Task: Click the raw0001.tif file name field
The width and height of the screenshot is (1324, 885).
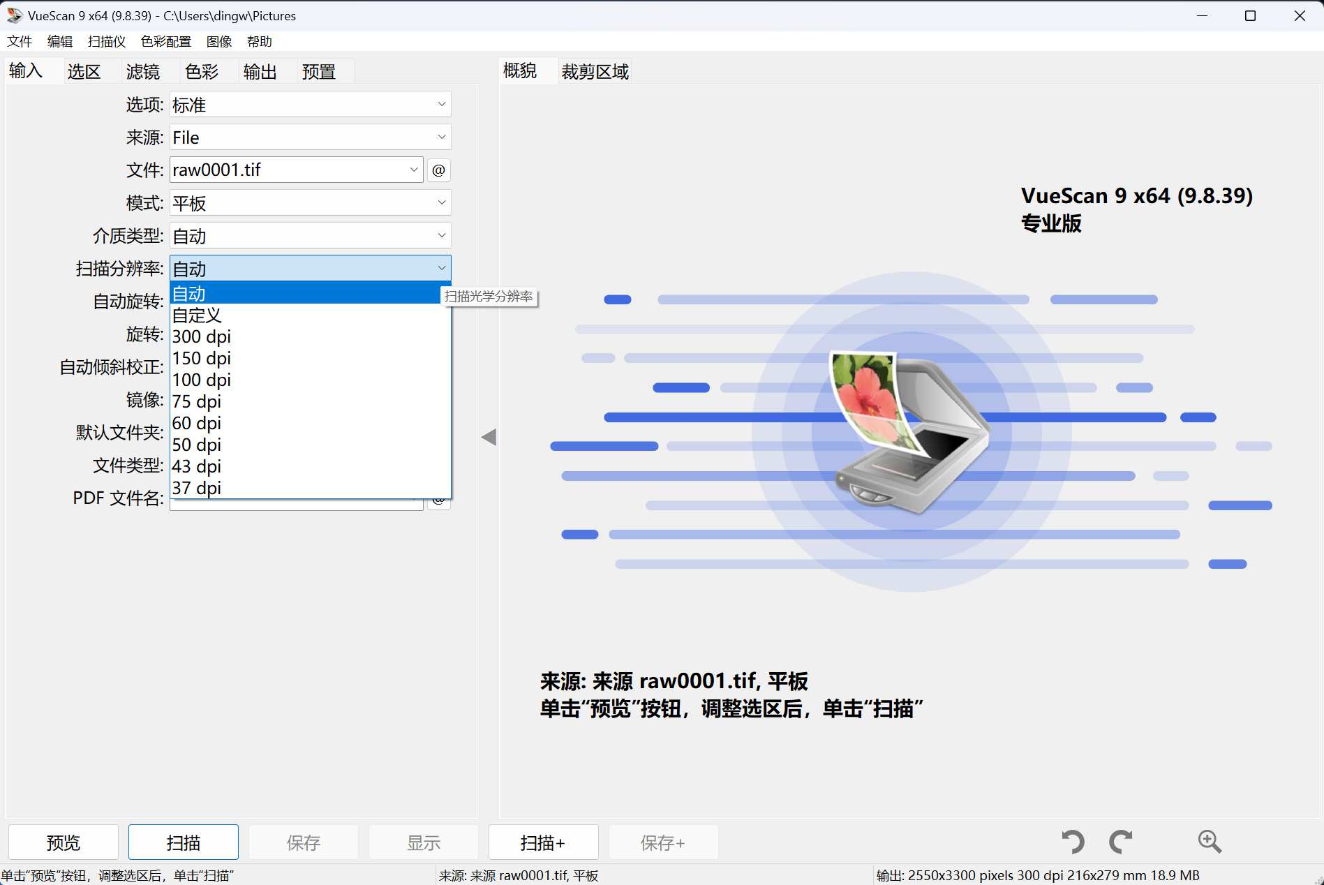Action: point(290,170)
